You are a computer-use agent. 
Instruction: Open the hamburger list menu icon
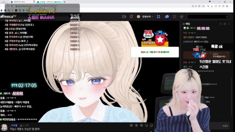174,16
